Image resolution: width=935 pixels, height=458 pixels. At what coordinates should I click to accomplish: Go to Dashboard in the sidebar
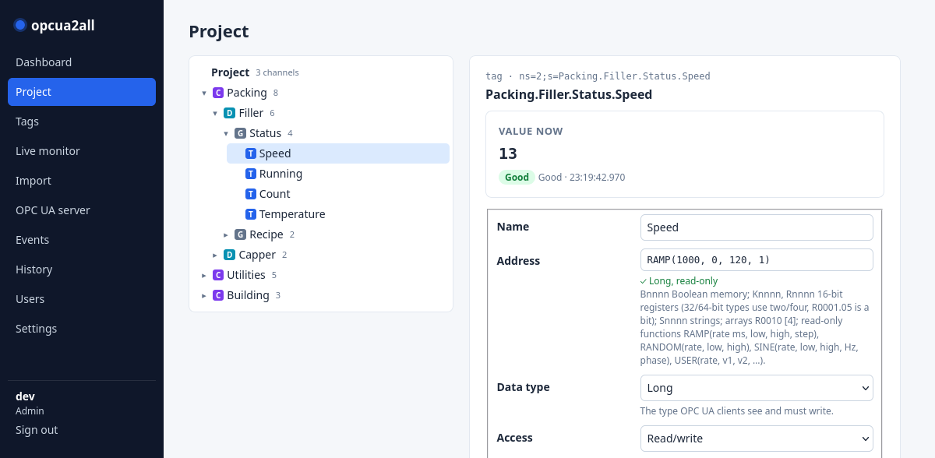[82, 62]
